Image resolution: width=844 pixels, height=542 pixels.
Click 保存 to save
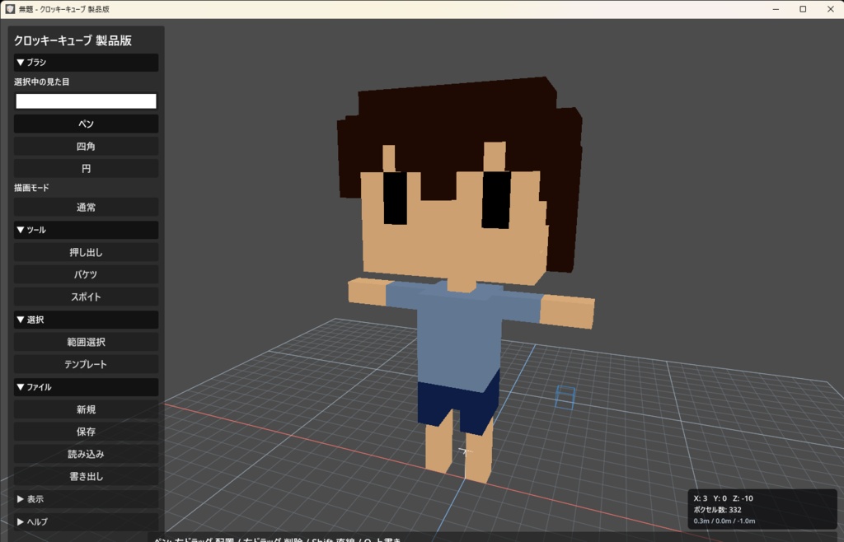(86, 432)
